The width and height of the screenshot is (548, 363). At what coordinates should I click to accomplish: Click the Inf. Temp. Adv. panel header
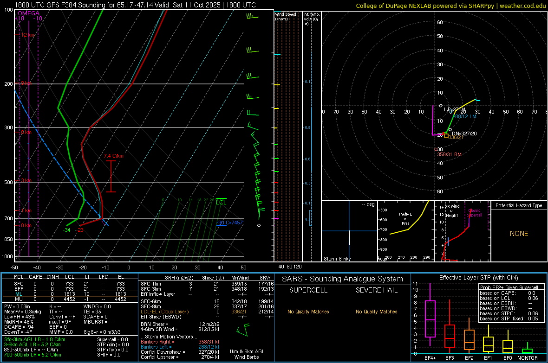click(311, 19)
